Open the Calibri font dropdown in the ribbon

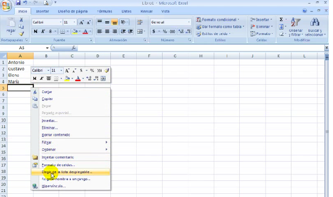click(x=61, y=22)
